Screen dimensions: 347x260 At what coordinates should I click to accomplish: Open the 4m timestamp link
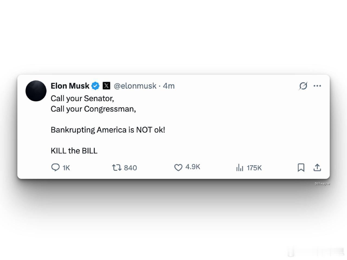[169, 86]
